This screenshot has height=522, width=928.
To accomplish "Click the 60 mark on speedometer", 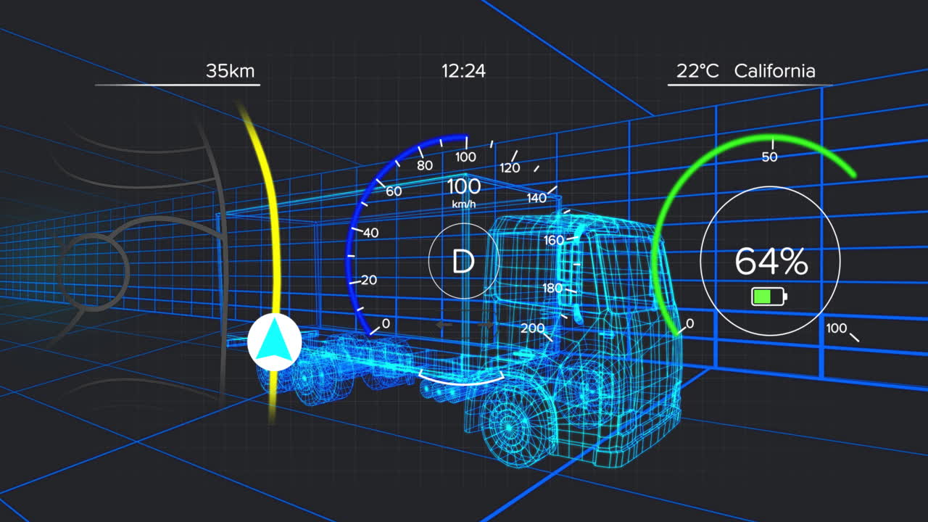I will [x=394, y=191].
